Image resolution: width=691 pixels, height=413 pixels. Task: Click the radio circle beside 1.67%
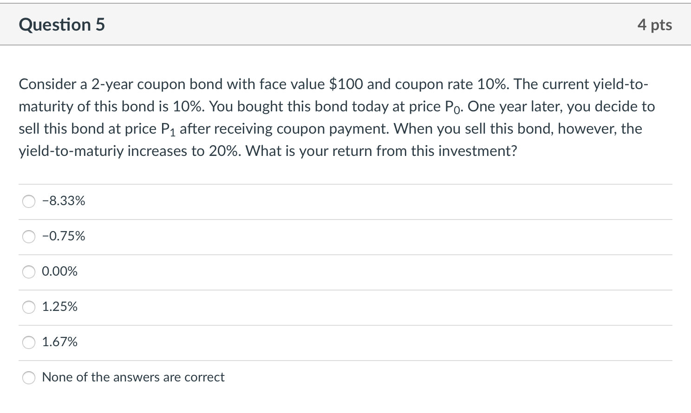click(x=29, y=342)
